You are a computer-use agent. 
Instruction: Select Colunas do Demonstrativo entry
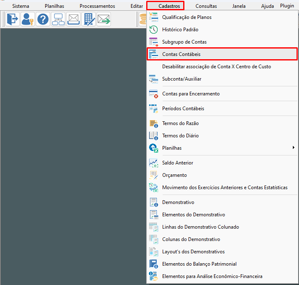click(222, 239)
